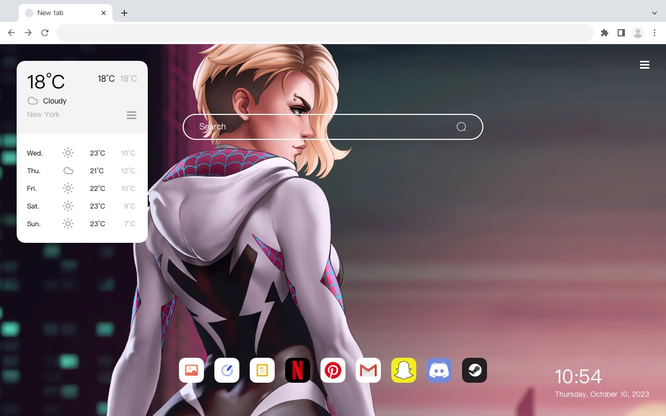
Task: Click the 12°C low for Thursday
Action: [128, 171]
